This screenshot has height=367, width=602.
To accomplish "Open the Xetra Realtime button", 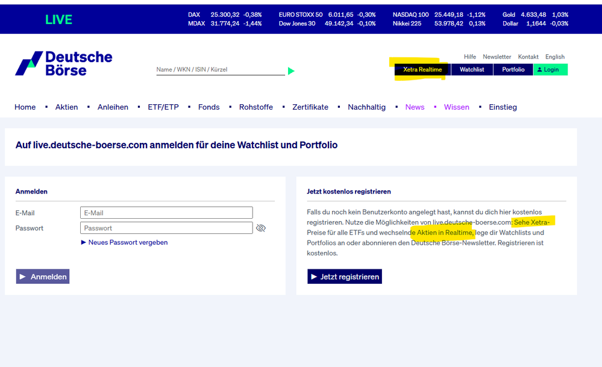I will [x=422, y=70].
